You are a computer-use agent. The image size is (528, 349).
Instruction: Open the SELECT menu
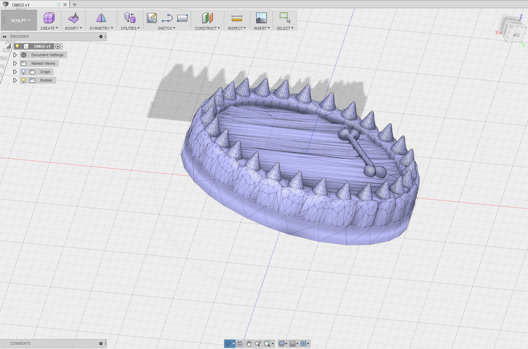[285, 28]
